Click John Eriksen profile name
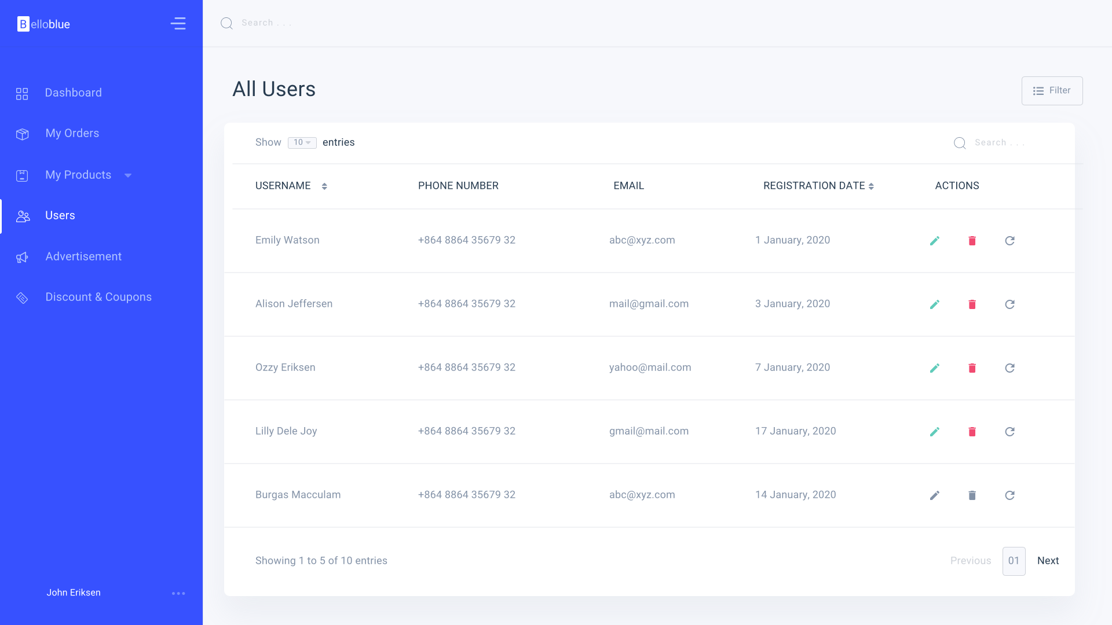 coord(74,593)
